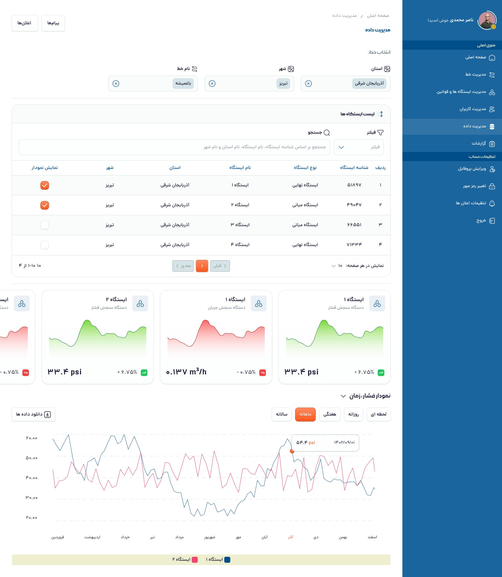Click دانلود داده ها download button
502x577 pixels.
pos(34,415)
